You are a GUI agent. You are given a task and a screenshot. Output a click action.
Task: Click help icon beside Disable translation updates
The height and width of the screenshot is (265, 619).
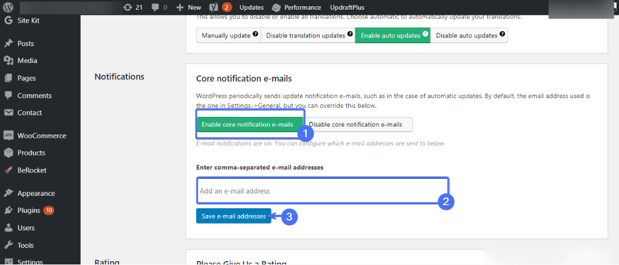coord(350,34)
